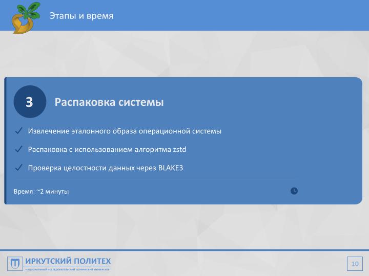Click the word 'zstd' in second bullet
Screen dimensions: 369x276
point(180,149)
